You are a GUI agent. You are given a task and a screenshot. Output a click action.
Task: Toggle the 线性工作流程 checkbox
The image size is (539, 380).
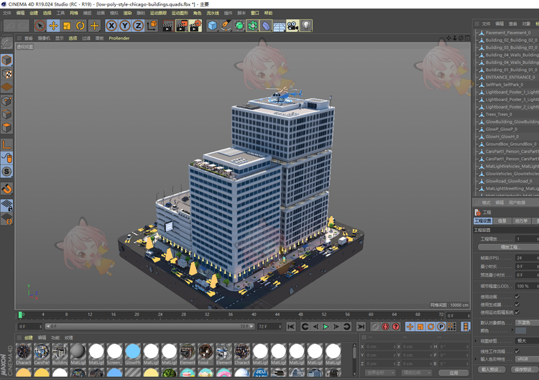click(517, 351)
